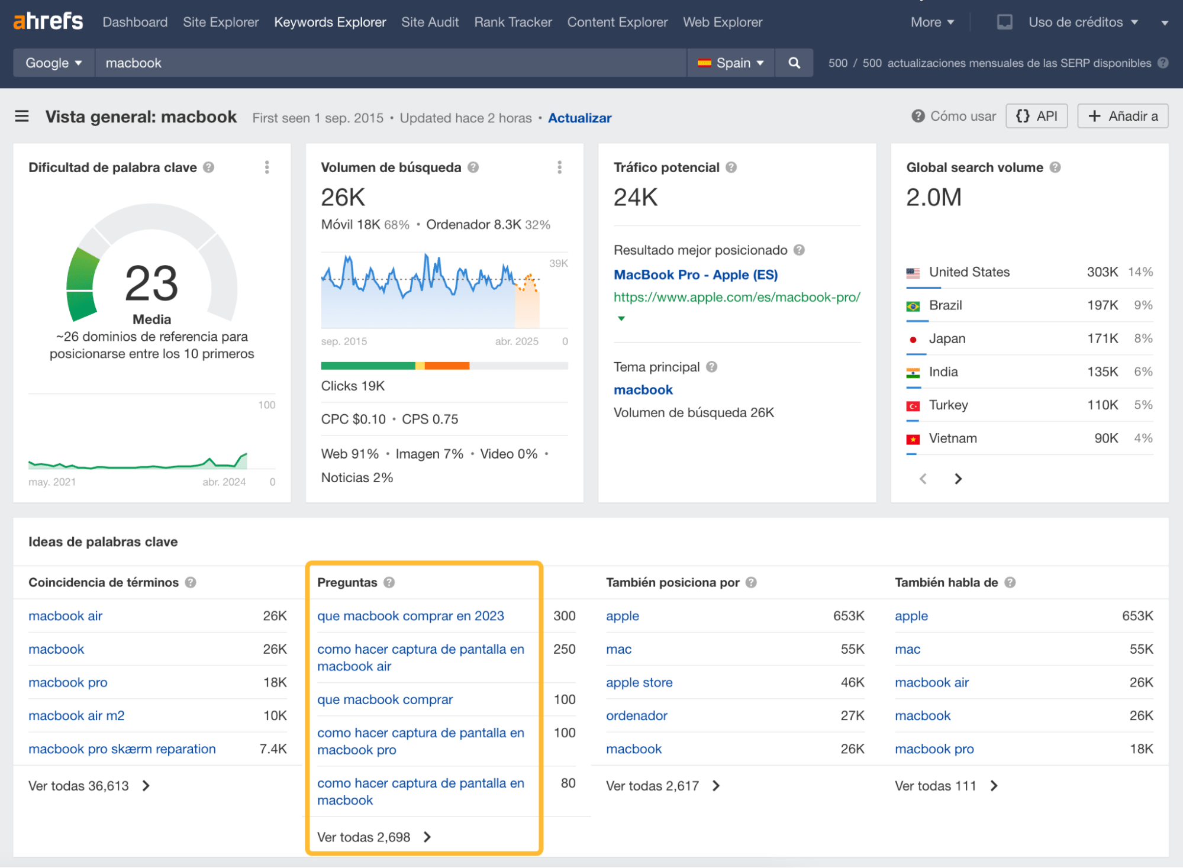Viewport: 1183px width, 868px height.
Task: Click the search magnifier icon
Action: click(794, 63)
